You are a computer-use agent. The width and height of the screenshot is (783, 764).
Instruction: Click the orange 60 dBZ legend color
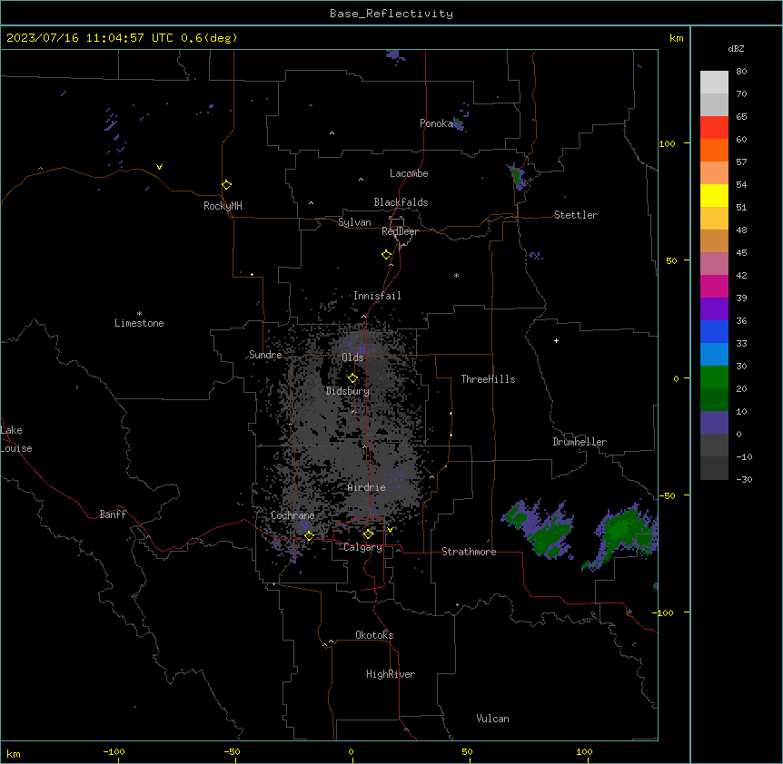tap(714, 150)
